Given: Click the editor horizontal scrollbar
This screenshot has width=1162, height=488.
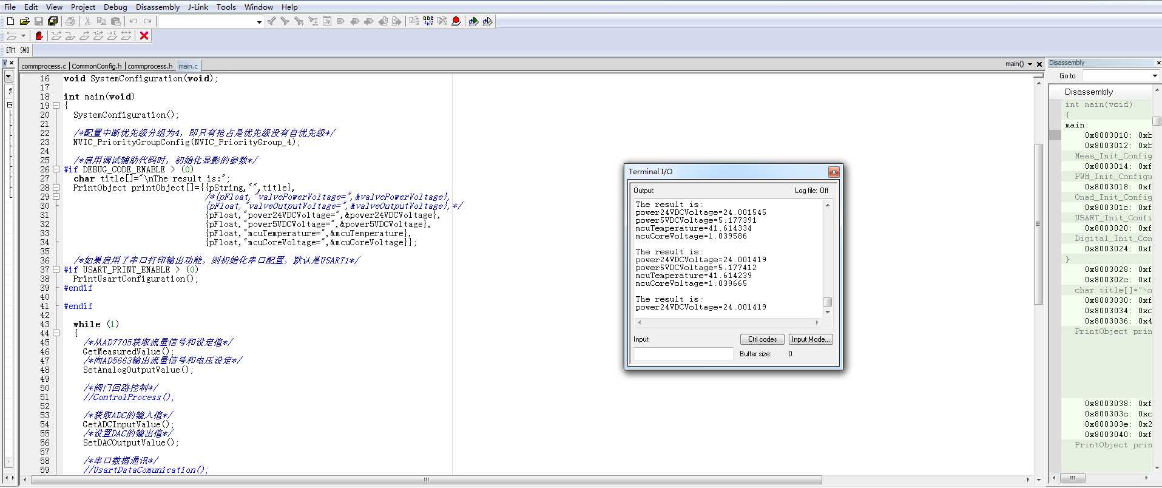Looking at the screenshot, I should [427, 480].
